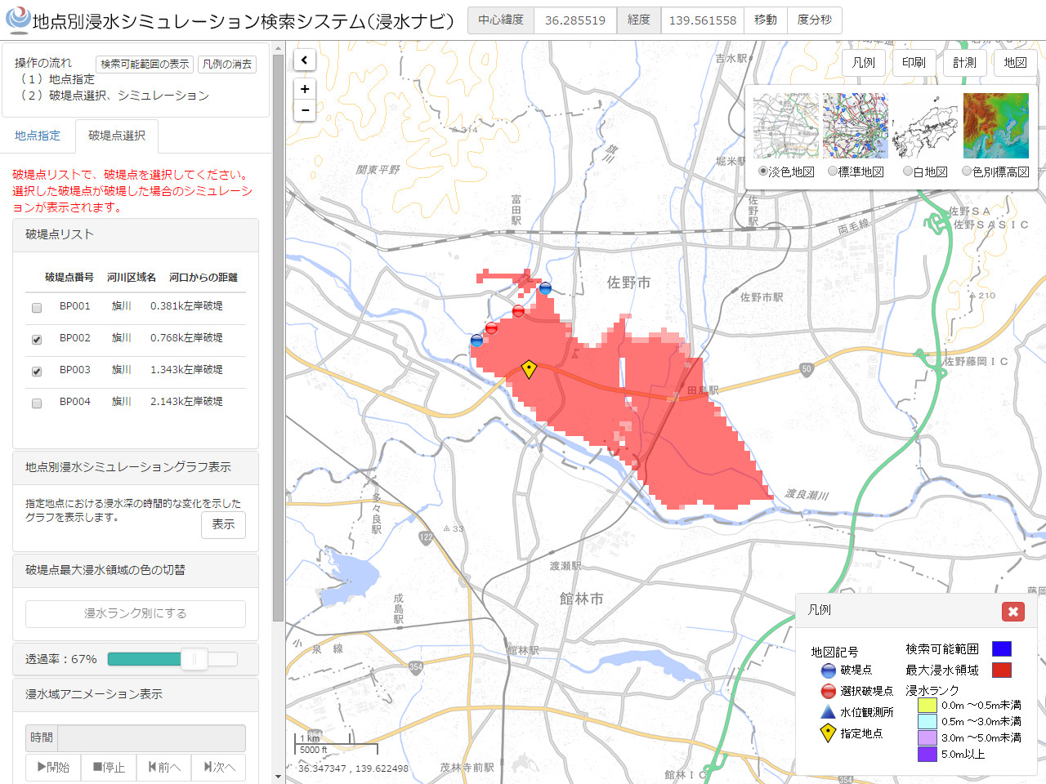Toggle the 地図 map type menu
Image resolution: width=1046 pixels, height=784 pixels.
(x=1015, y=63)
